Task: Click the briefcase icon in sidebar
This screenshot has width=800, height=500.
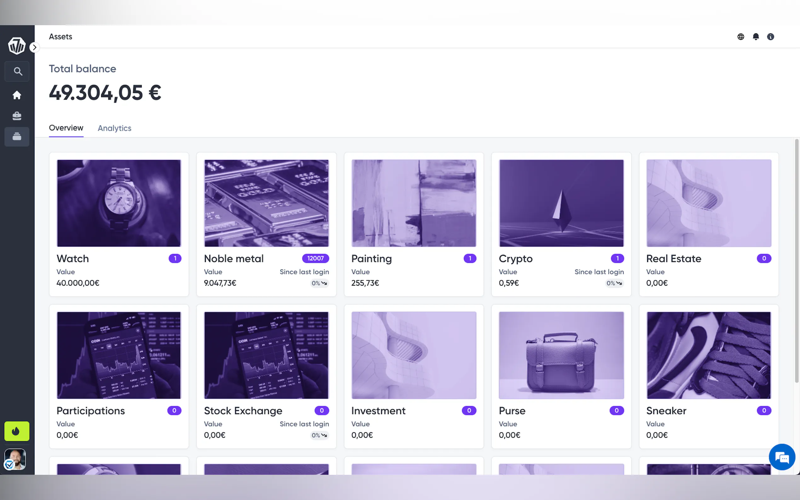Action: pos(17,116)
